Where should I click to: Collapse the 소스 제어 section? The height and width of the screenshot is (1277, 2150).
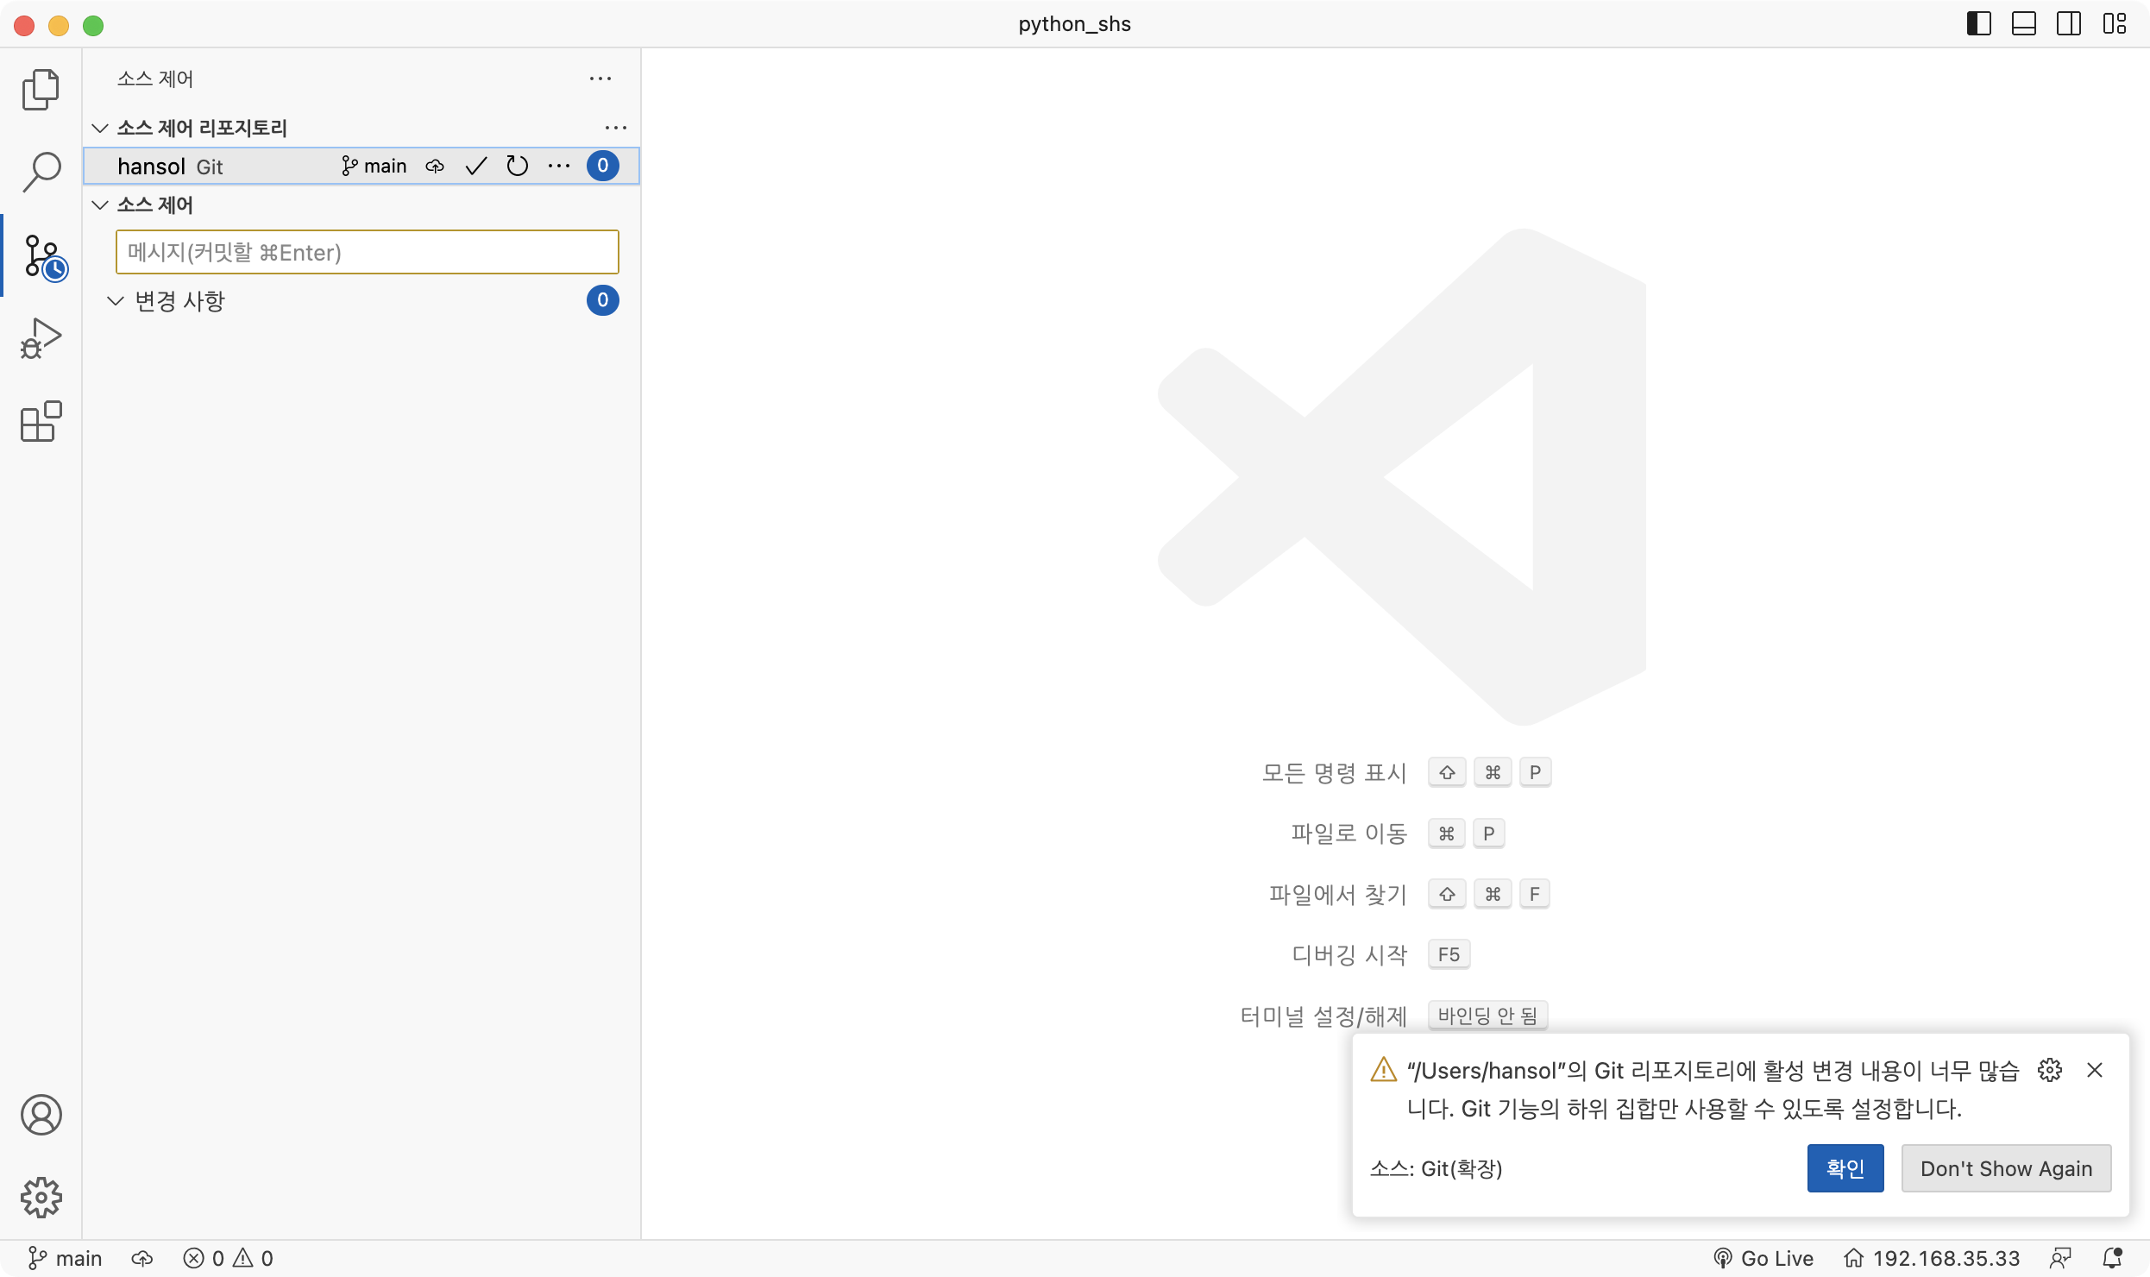100,204
